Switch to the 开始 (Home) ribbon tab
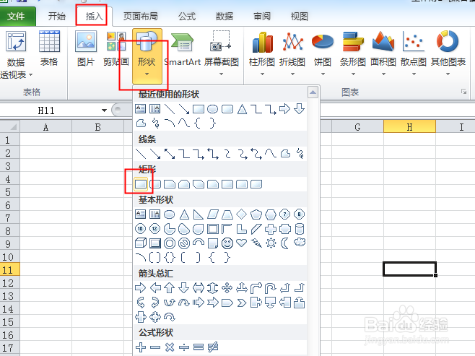Viewport: 475px width, 356px height. click(x=56, y=16)
